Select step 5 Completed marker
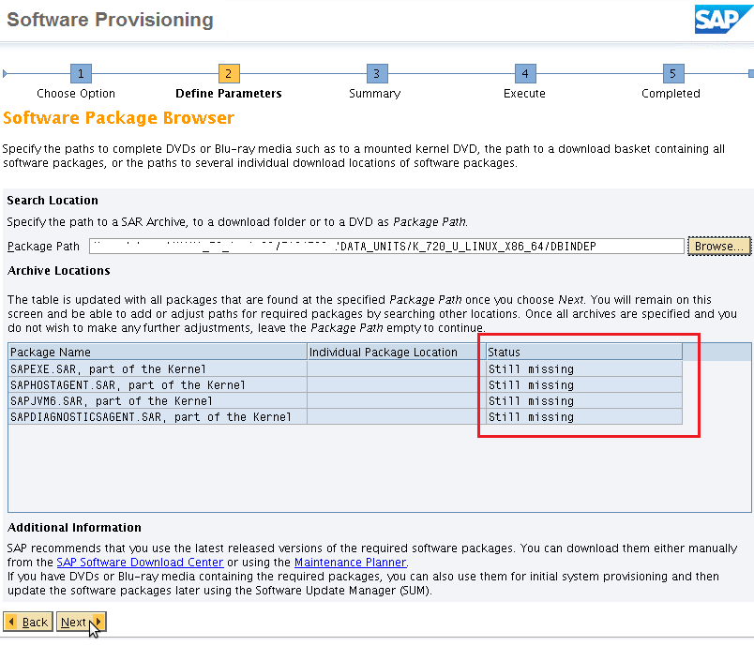The image size is (754, 646). 673,73
